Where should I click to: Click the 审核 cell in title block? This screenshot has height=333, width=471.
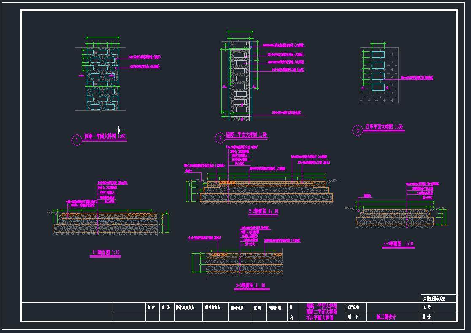point(166,307)
